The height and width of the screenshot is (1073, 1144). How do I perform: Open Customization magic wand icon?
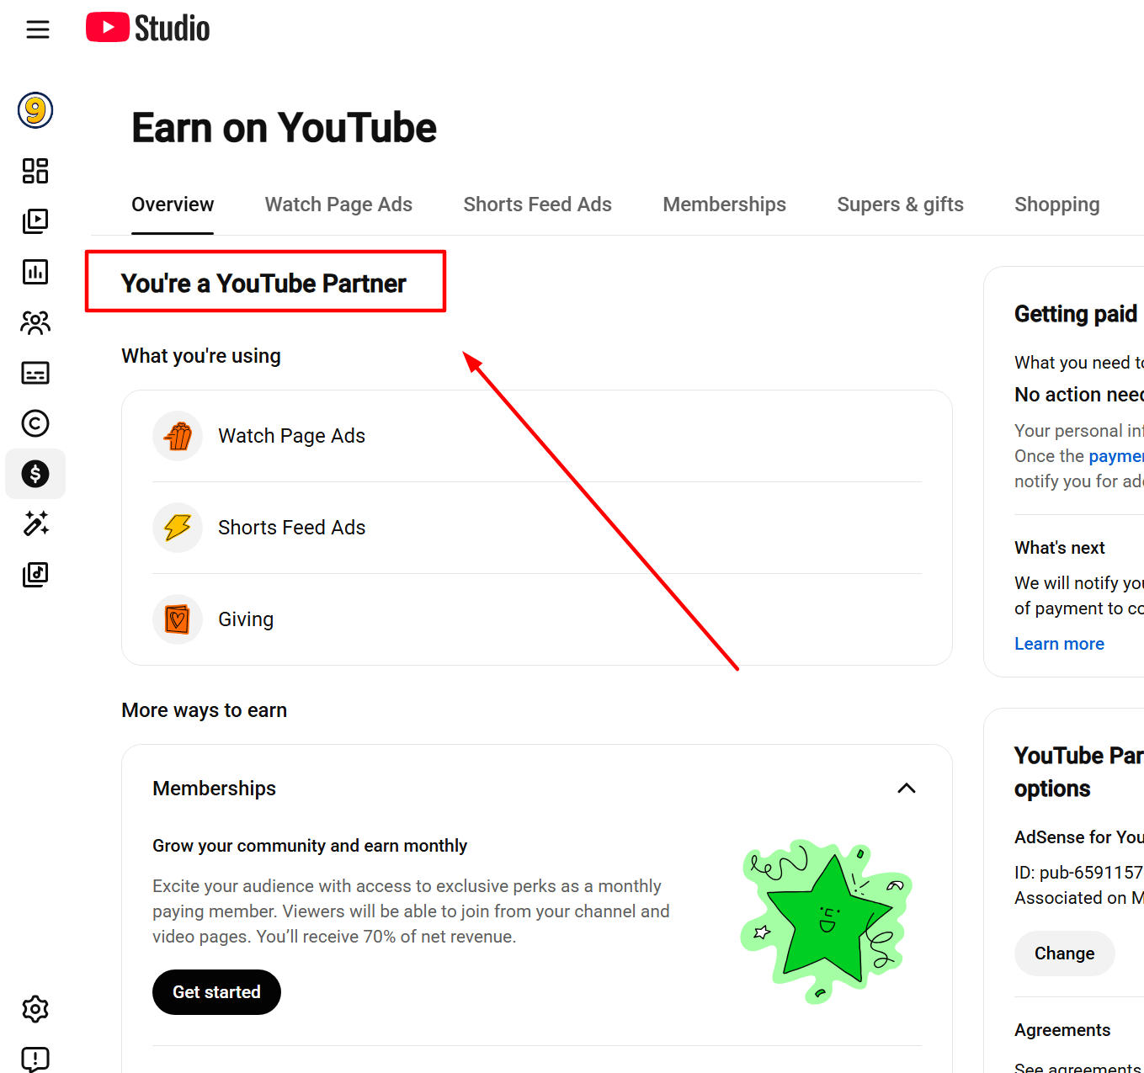click(x=35, y=523)
